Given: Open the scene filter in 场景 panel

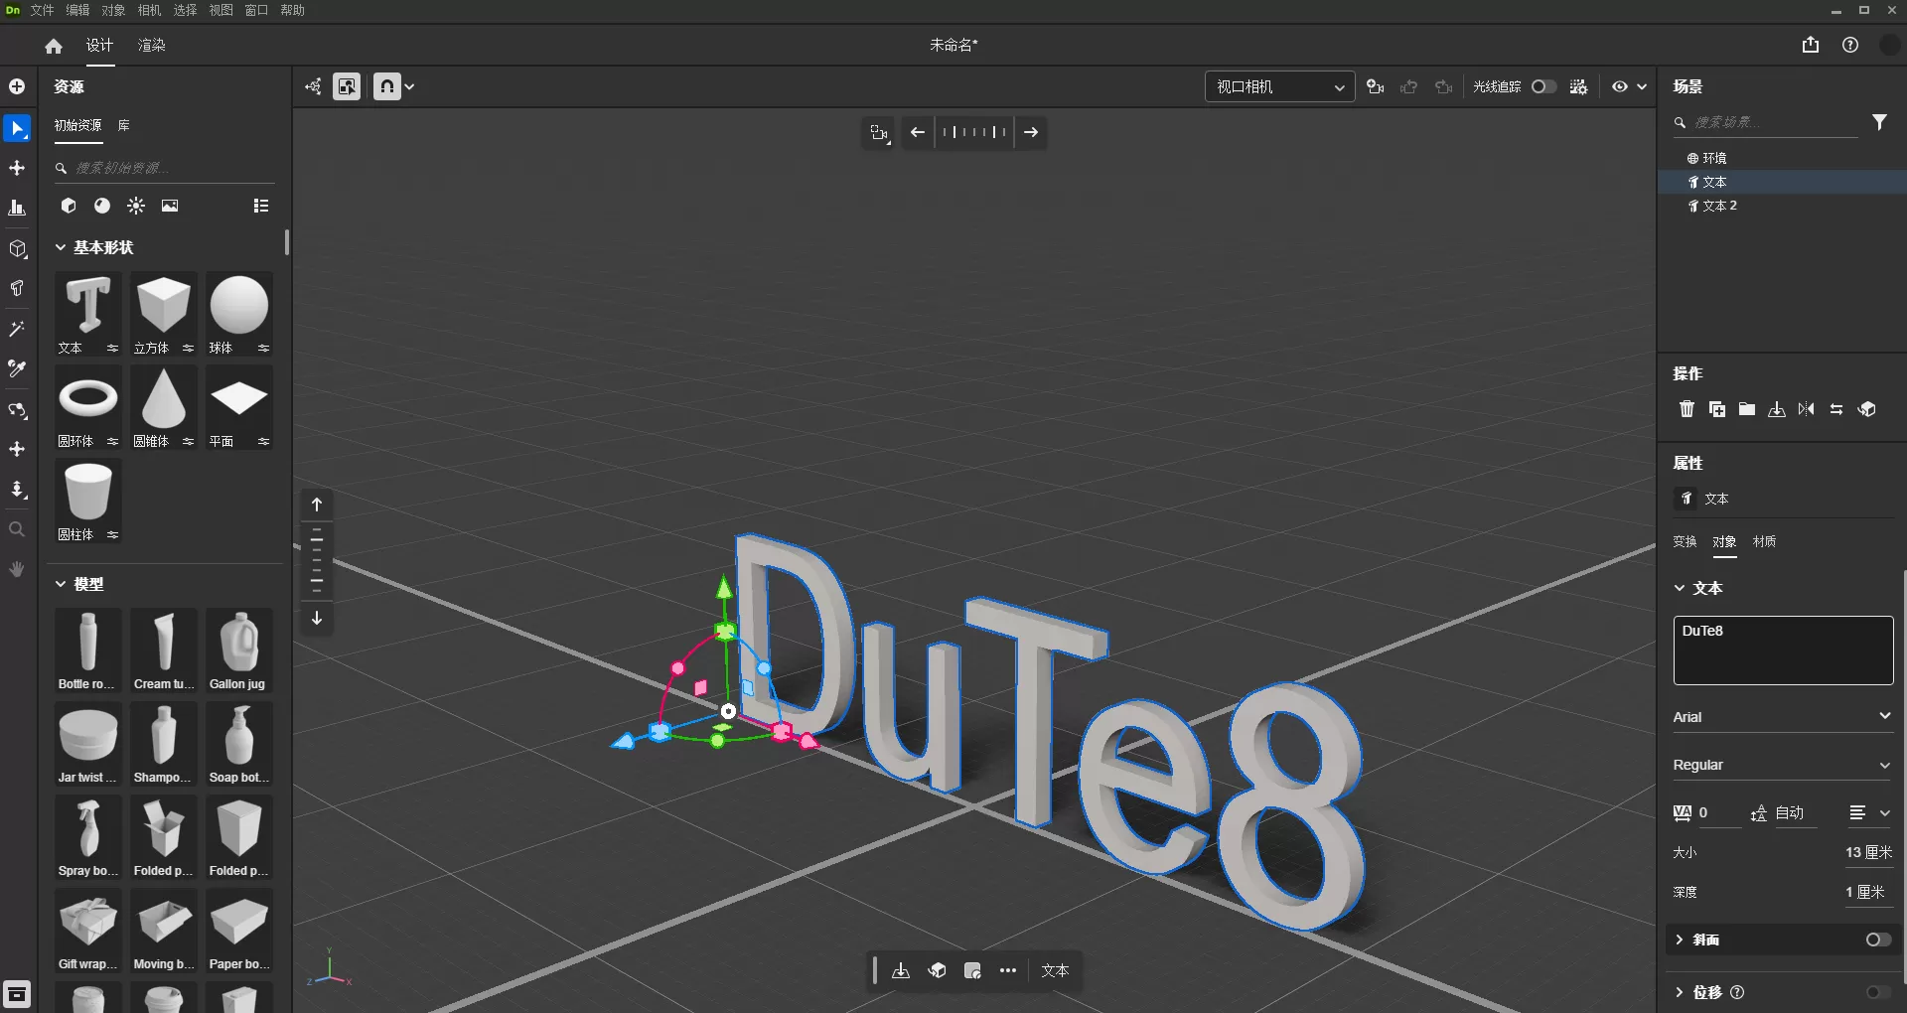Looking at the screenshot, I should [x=1880, y=121].
